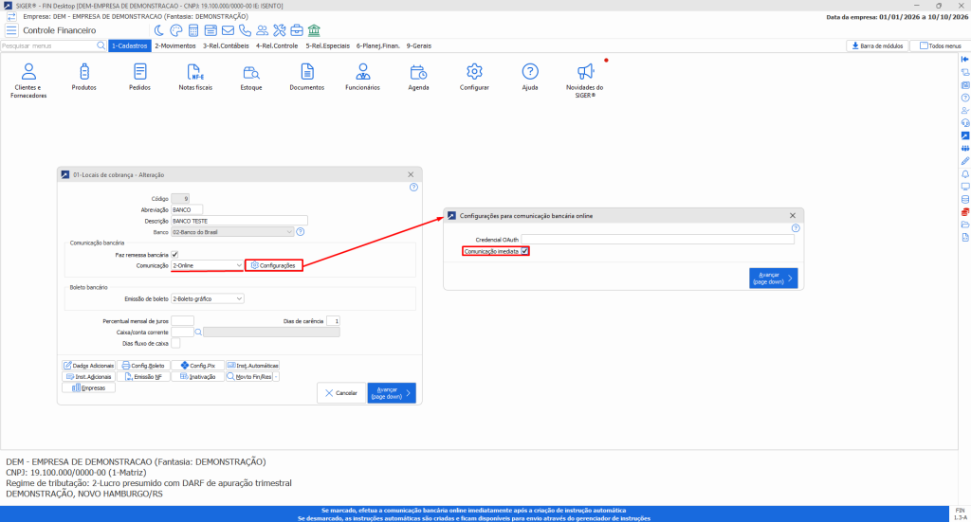Image resolution: width=971 pixels, height=522 pixels.
Task: Toggle Comunicação imediata checkbox
Action: tap(524, 251)
